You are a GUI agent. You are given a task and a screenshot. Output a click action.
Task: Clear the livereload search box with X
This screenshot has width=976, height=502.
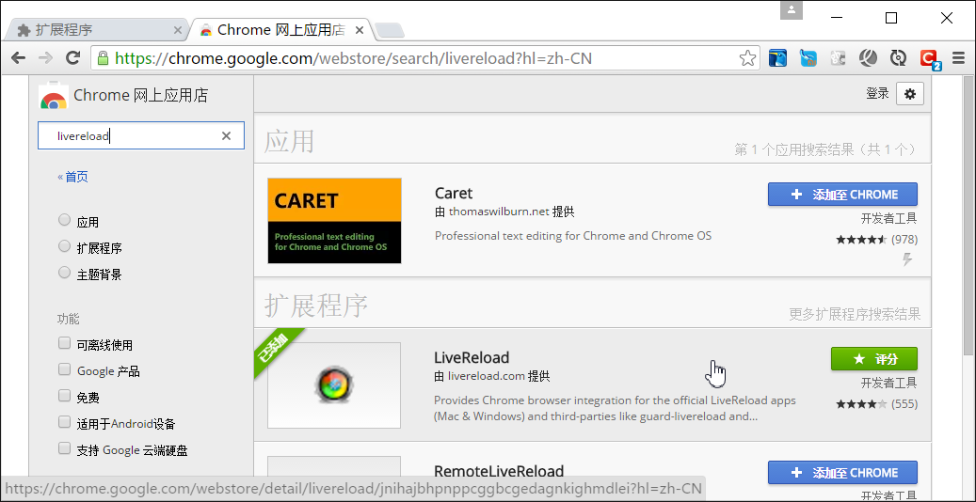[226, 135]
